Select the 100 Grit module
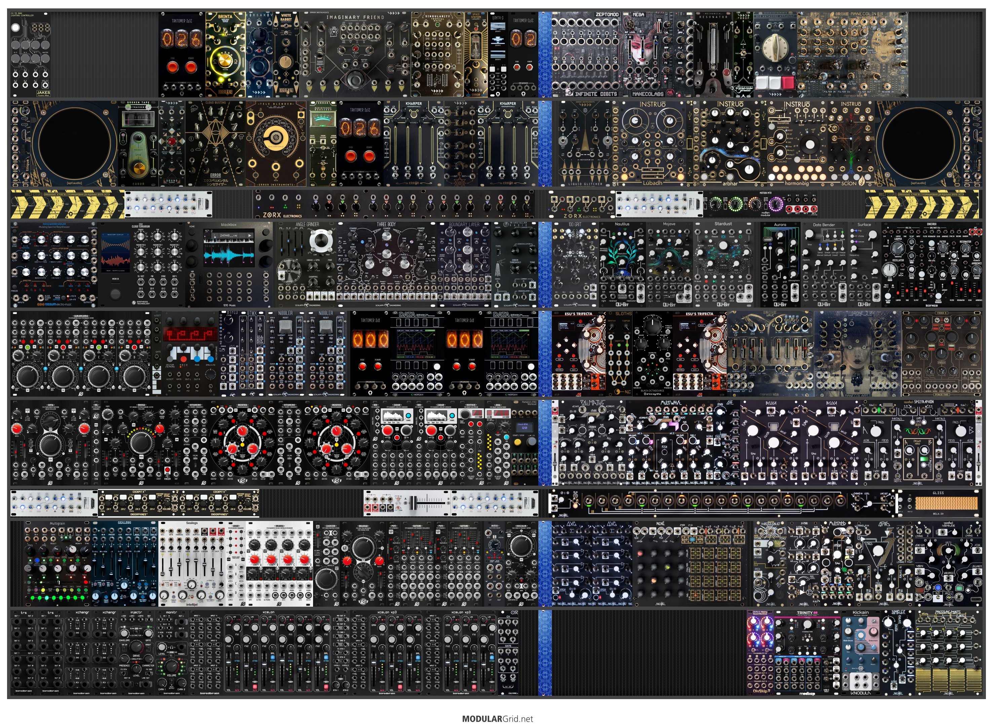Viewport: 996px width, 726px height. coord(575,265)
